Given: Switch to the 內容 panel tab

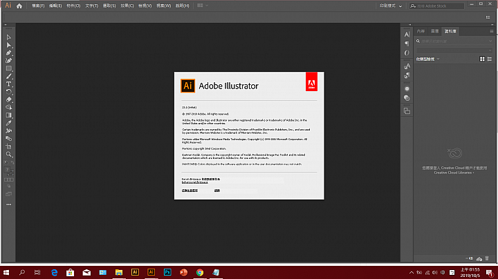Looking at the screenshot, I should click(x=421, y=31).
